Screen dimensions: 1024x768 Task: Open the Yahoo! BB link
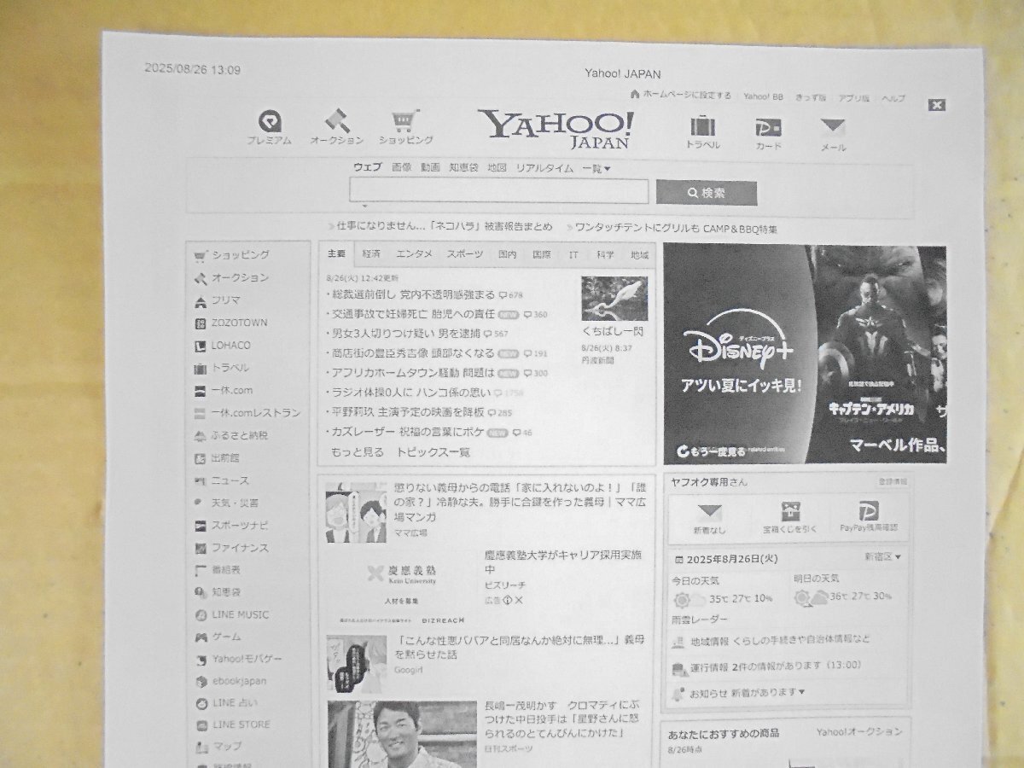pos(763,97)
